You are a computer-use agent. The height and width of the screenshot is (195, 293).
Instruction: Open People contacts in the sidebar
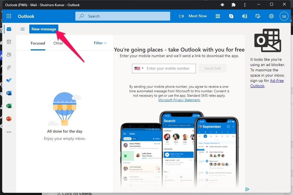[x=9, y=55]
